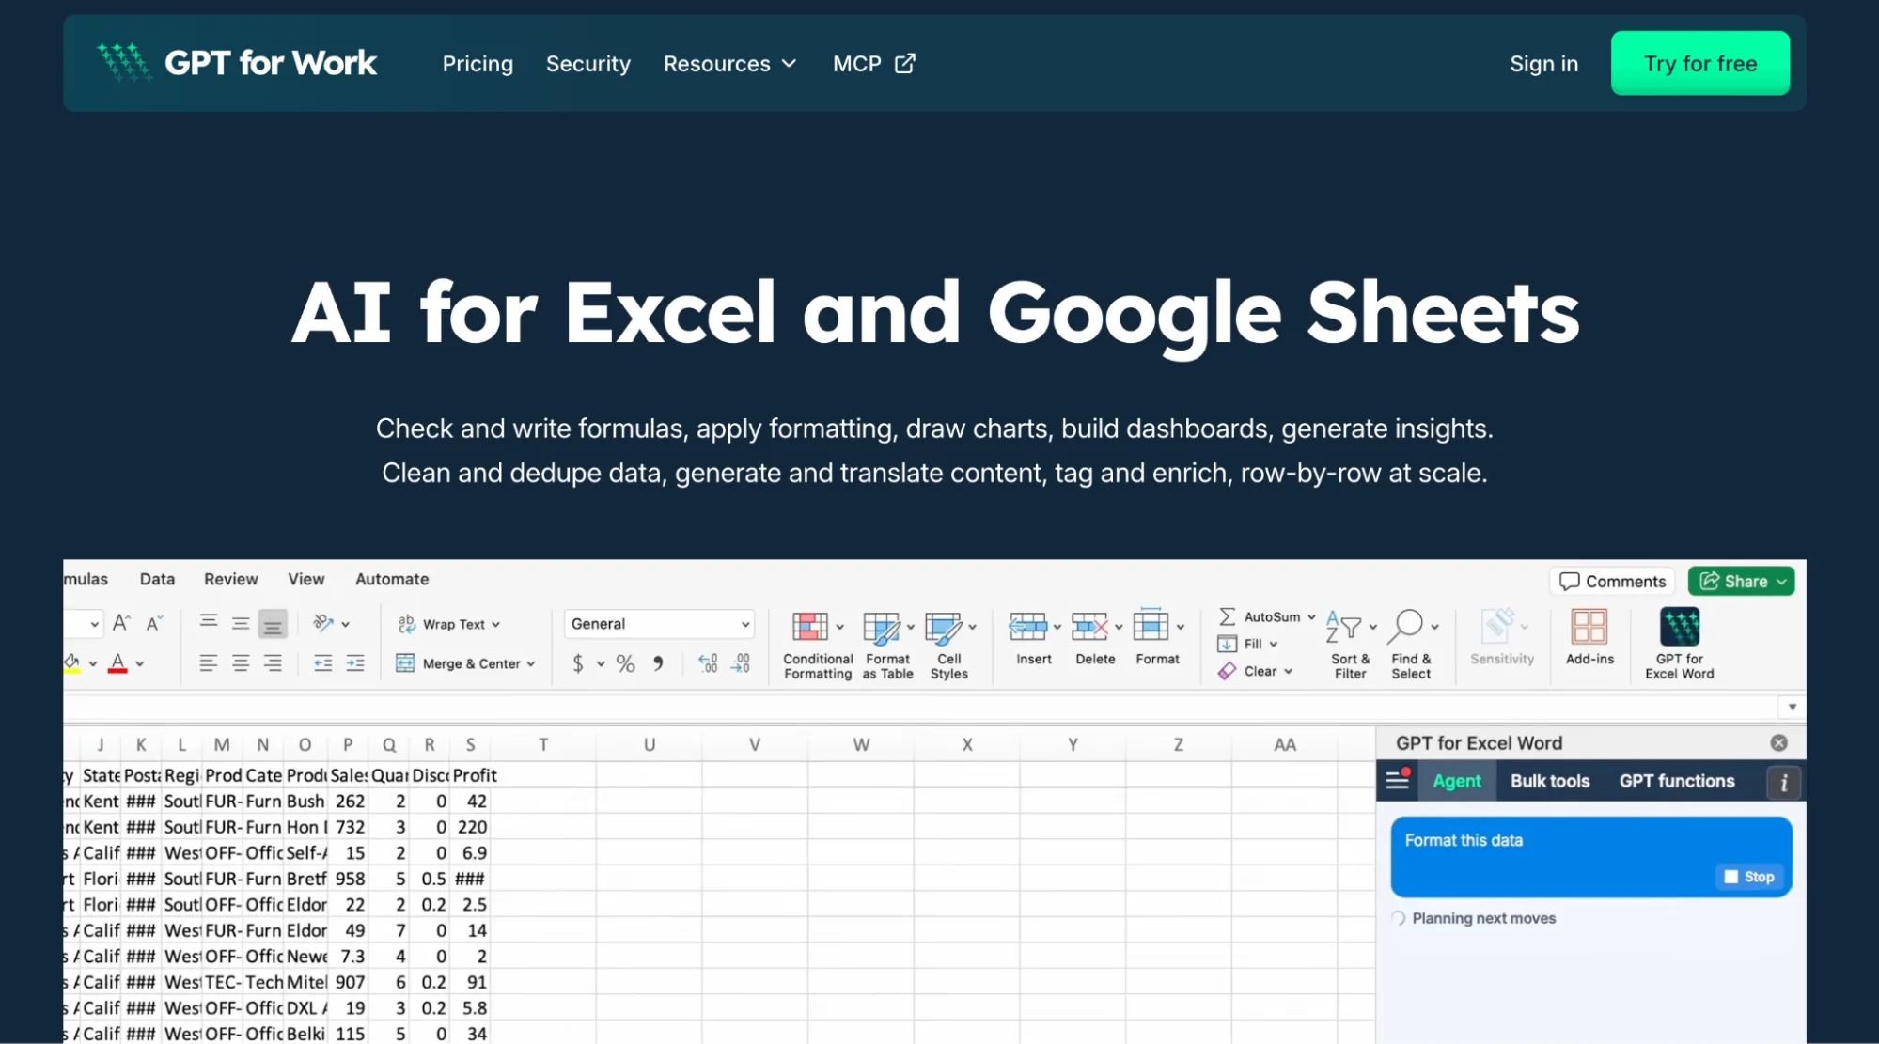Image resolution: width=1879 pixels, height=1044 pixels.
Task: Apply Percent Style format
Action: (626, 663)
